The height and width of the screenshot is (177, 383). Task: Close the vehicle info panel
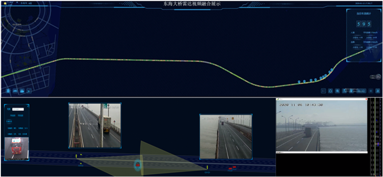pyautogui.click(x=28, y=106)
